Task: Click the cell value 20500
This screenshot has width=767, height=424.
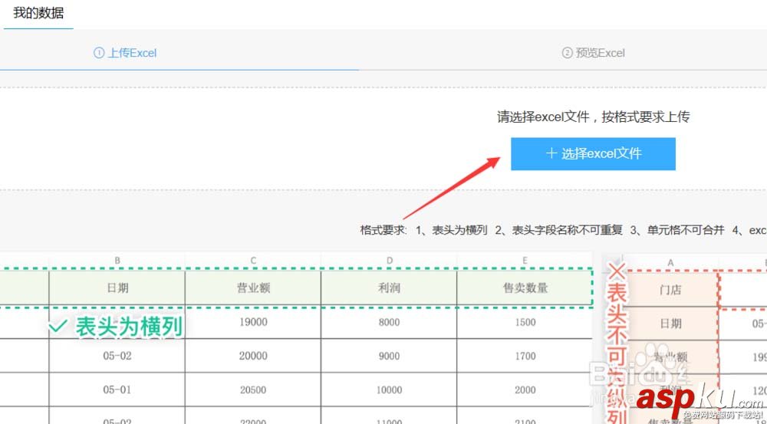Action: point(253,389)
